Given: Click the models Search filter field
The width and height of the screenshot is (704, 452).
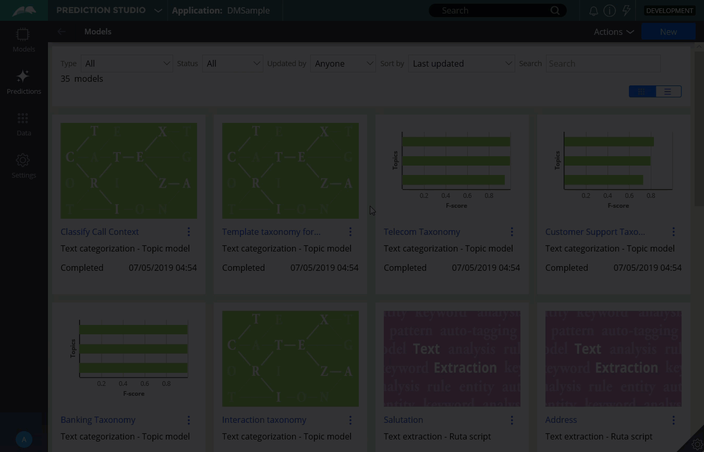Looking at the screenshot, I should [x=602, y=64].
